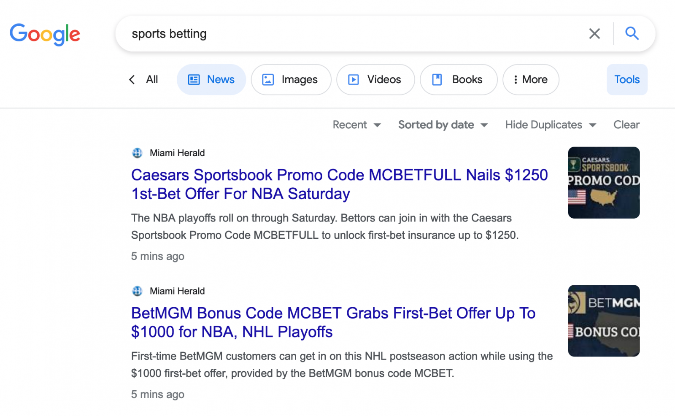Open the Images tab
The height and width of the screenshot is (416, 675).
click(291, 79)
